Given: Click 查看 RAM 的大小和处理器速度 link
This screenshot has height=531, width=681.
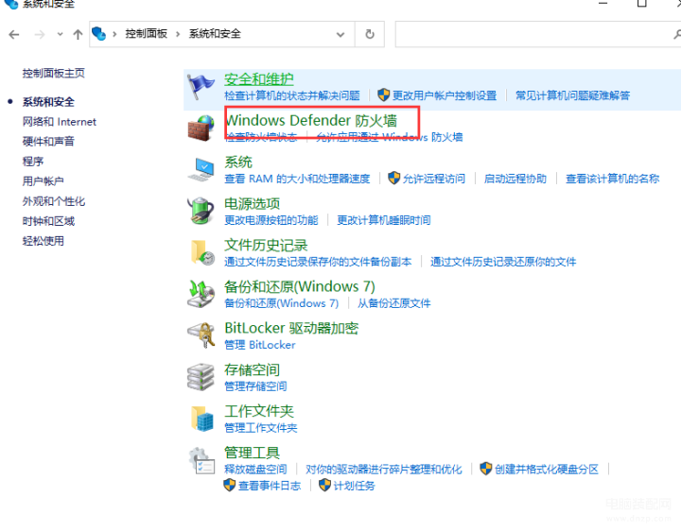Looking at the screenshot, I should (297, 179).
